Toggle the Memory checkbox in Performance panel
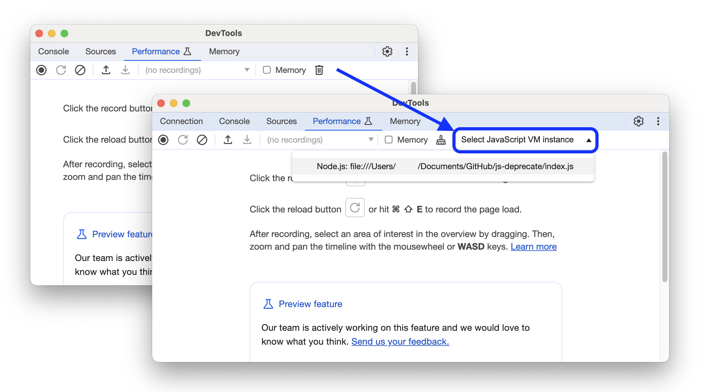The height and width of the screenshot is (392, 704). tap(388, 140)
